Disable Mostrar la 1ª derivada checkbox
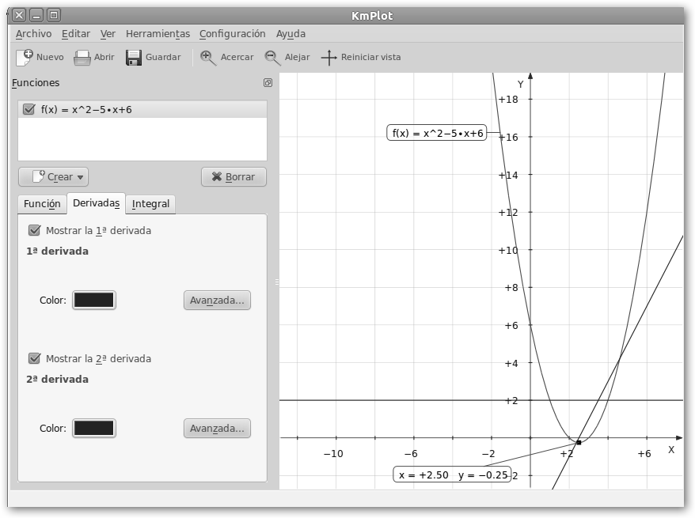Screen dimensions: 695x518 tap(34, 230)
